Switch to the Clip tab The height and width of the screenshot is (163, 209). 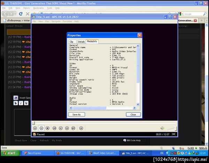[x=73, y=42]
